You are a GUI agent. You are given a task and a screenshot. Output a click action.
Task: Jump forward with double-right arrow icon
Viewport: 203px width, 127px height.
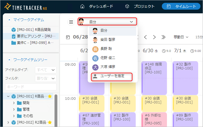coord(163,37)
